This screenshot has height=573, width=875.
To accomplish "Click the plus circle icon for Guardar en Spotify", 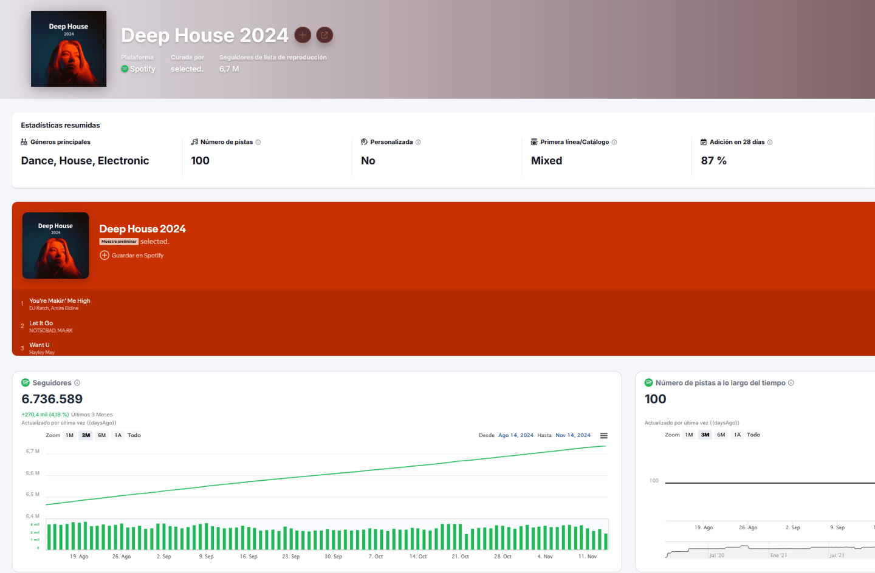I will (x=105, y=256).
